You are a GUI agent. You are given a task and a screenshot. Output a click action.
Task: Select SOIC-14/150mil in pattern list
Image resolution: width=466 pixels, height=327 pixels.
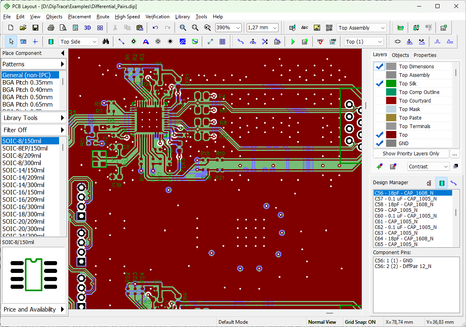(x=30, y=170)
